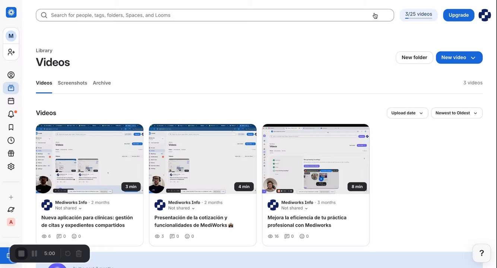The width and height of the screenshot is (497, 268).
Task: Open the Loom home logo
Action: [x=11, y=12]
